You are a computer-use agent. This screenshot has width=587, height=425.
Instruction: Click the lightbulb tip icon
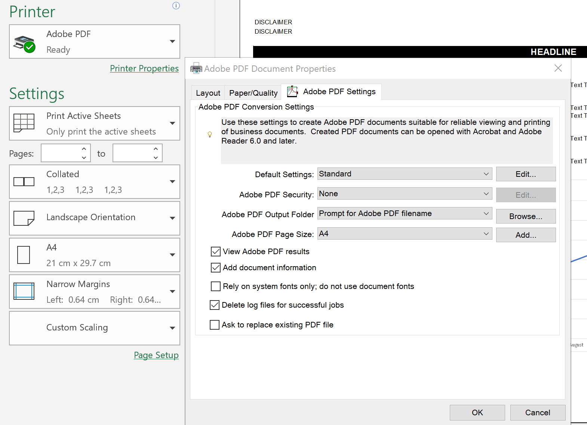pos(210,134)
